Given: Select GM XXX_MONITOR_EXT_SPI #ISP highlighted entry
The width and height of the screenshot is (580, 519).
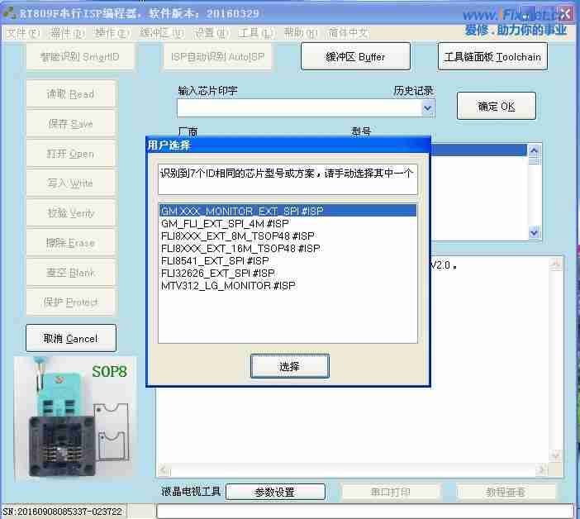Looking at the screenshot, I should click(x=242, y=211).
